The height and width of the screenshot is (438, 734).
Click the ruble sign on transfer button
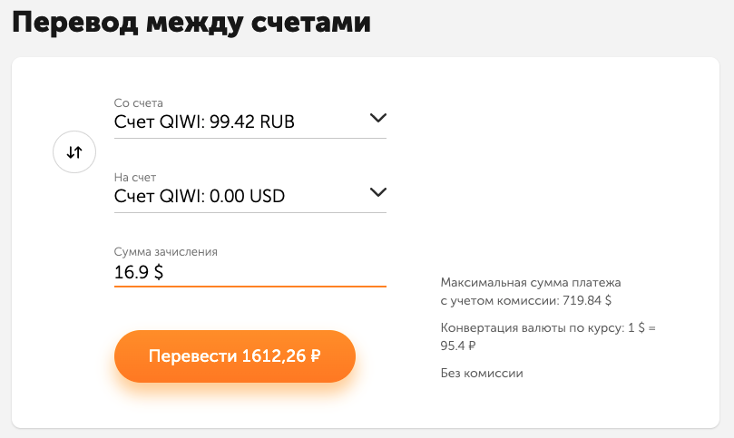pos(316,356)
